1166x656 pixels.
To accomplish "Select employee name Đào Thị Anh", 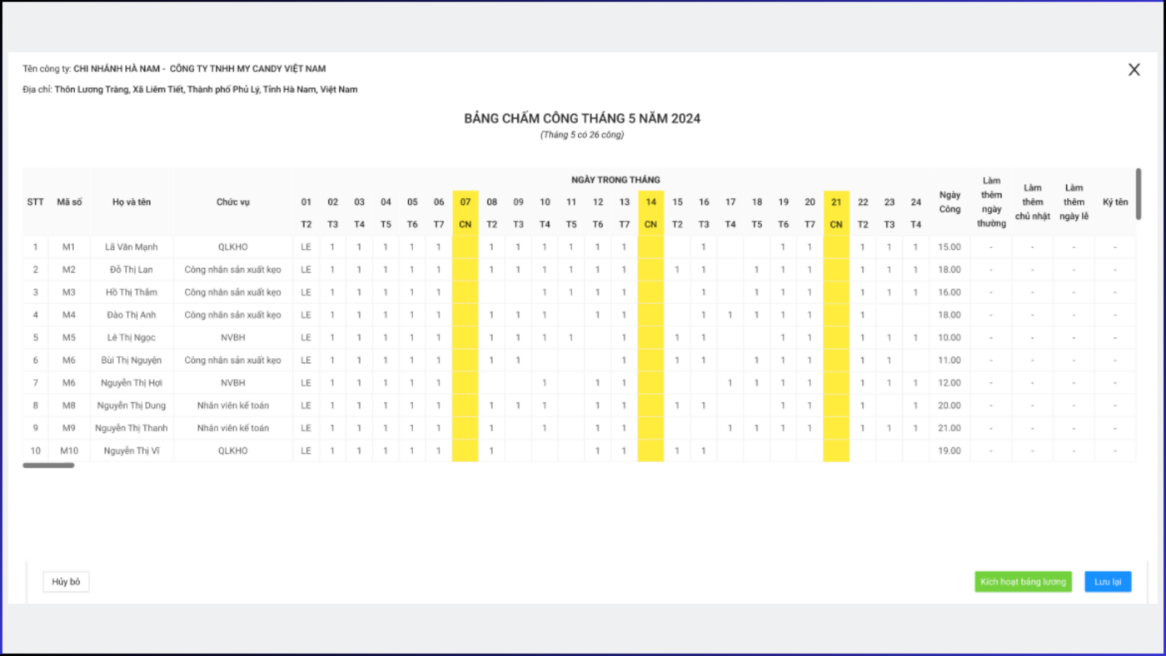I will pyautogui.click(x=132, y=315).
